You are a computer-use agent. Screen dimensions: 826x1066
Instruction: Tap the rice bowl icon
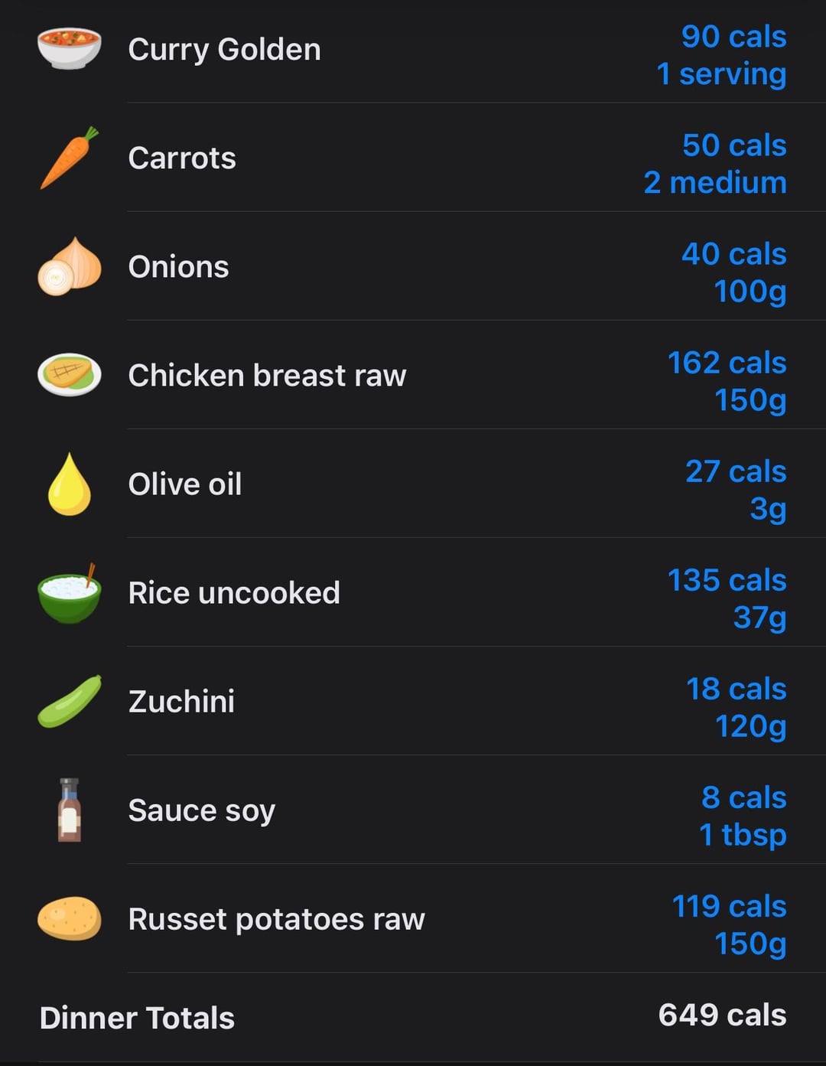70,592
